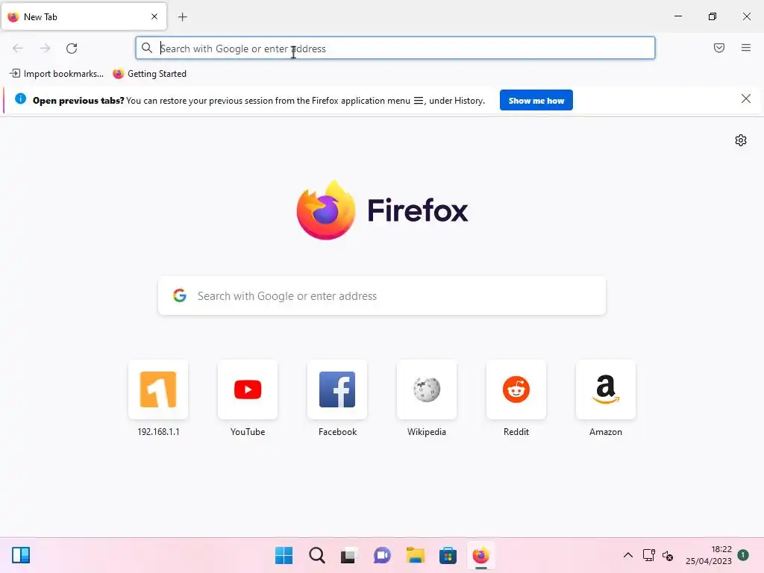764x573 pixels.
Task: Open Microsoft Store from the taskbar
Action: pos(448,555)
